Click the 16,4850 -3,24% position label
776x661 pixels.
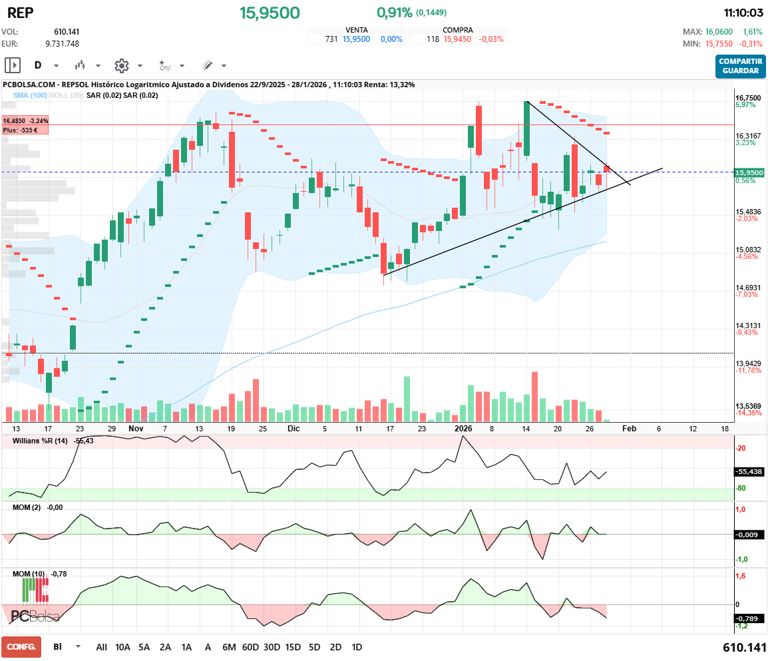coord(26,120)
